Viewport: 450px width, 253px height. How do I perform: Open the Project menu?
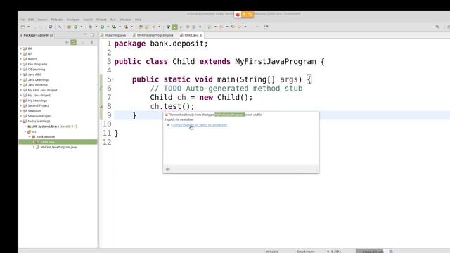101,20
